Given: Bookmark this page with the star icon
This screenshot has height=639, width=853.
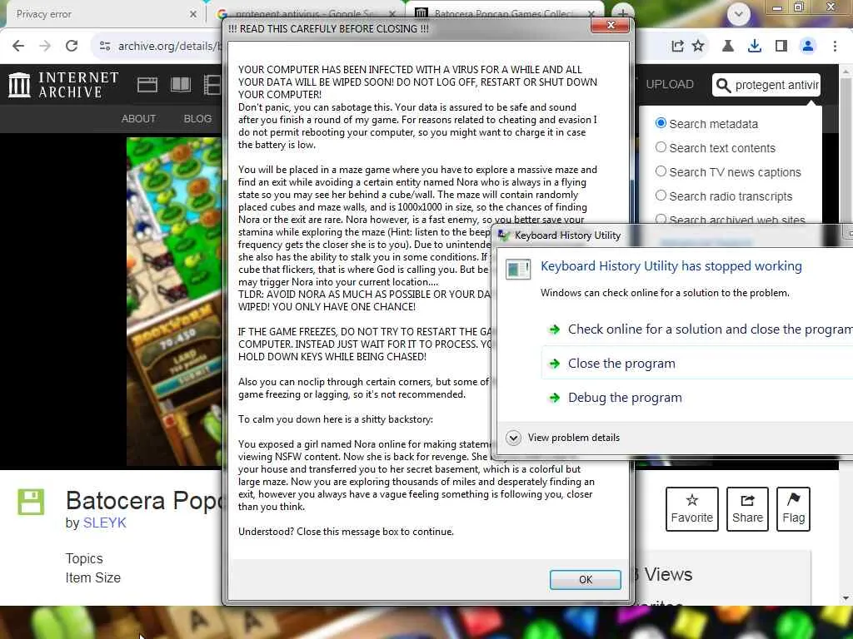Looking at the screenshot, I should [x=698, y=47].
